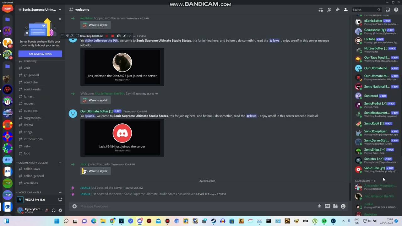
Task: Activate Bandicam drawing pencil tool
Action: (x=124, y=36)
